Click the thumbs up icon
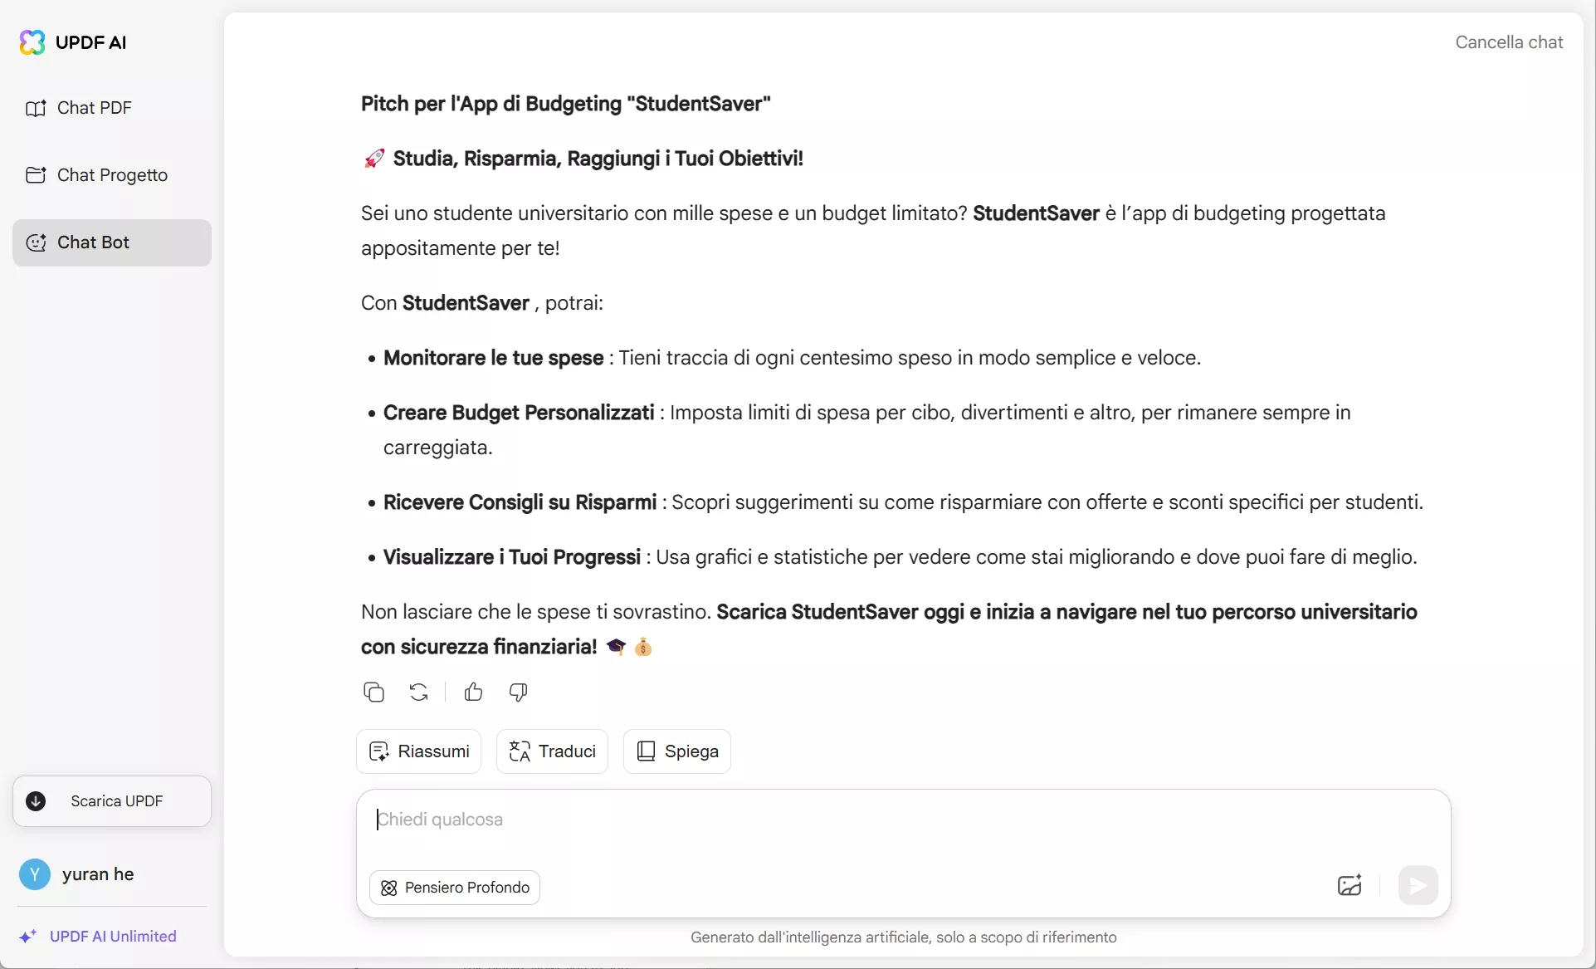 click(x=473, y=692)
